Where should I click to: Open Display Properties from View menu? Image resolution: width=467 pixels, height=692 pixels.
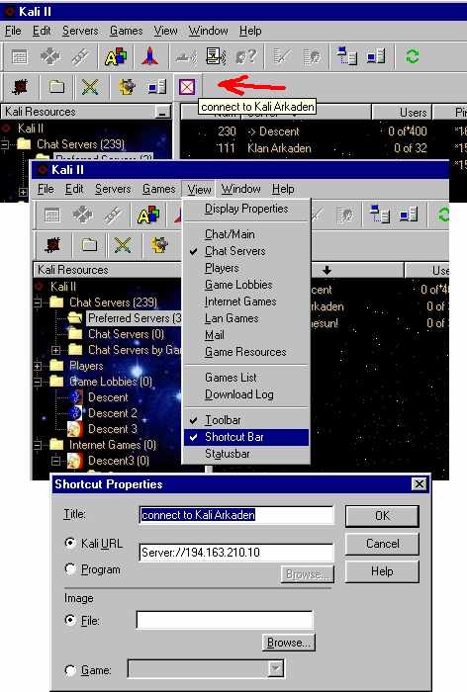coord(246,209)
